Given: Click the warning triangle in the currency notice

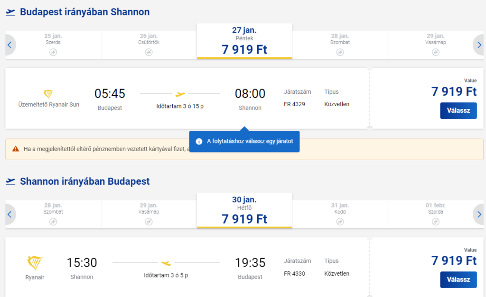Looking at the screenshot, I should click(x=16, y=149).
